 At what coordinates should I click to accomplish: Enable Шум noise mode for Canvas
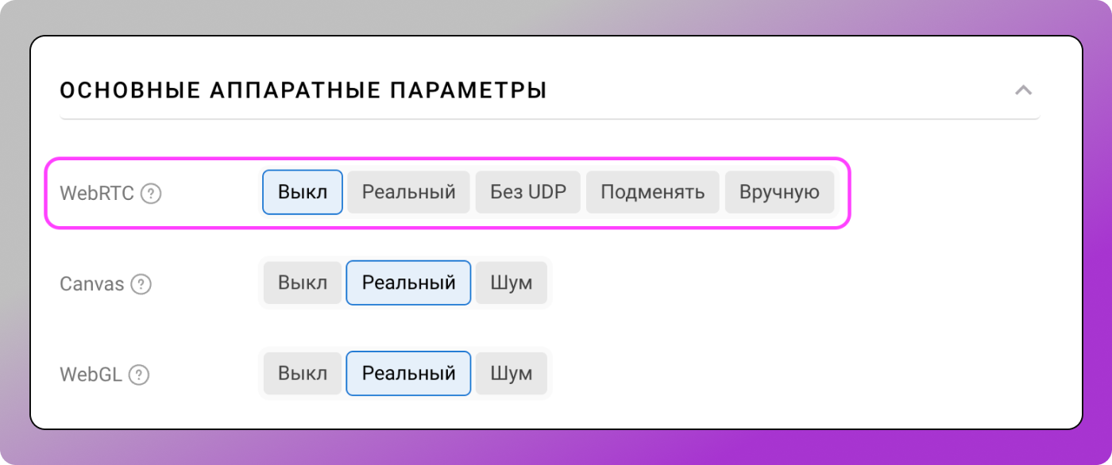[x=511, y=283]
